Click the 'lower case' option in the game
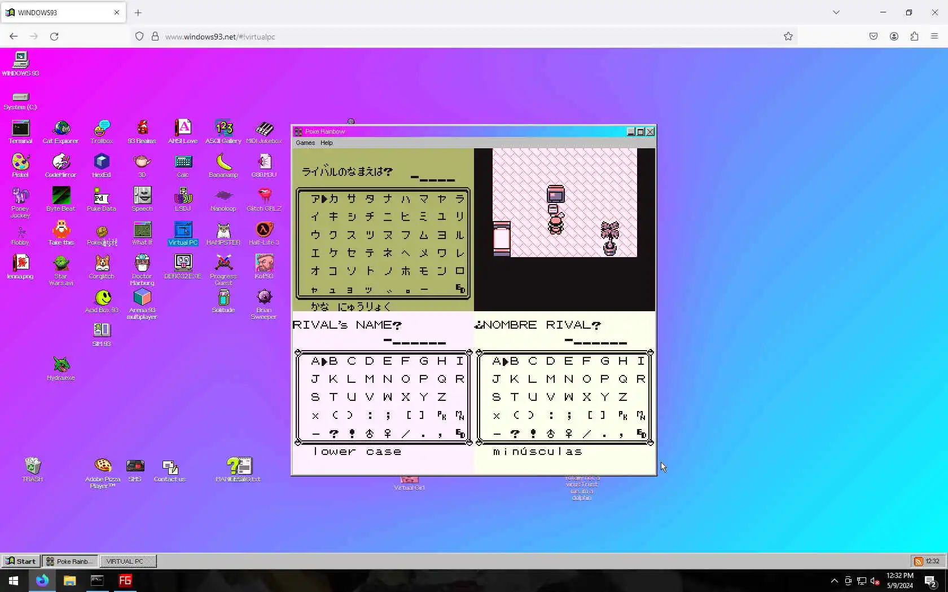This screenshot has width=948, height=592. [x=357, y=452]
